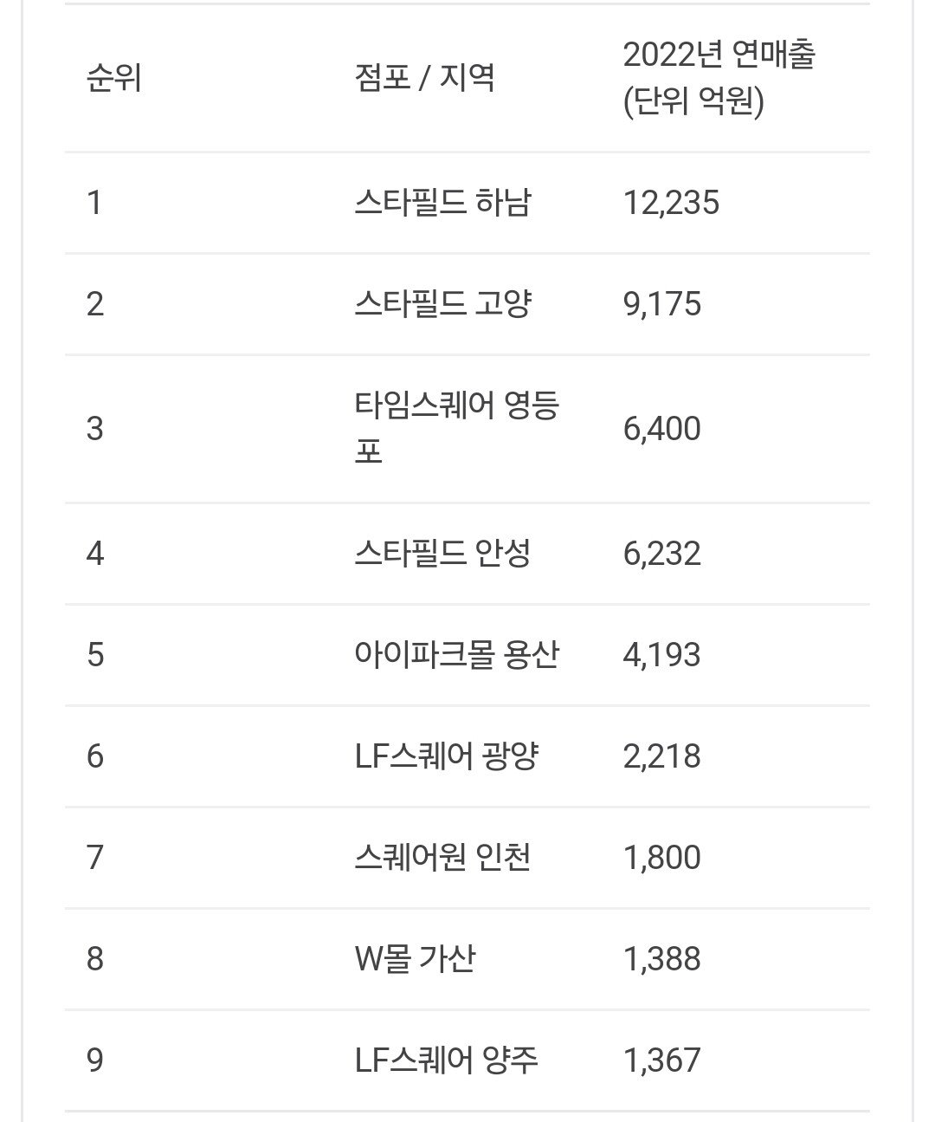Select the LF스퀘어 광양 store name

(447, 756)
